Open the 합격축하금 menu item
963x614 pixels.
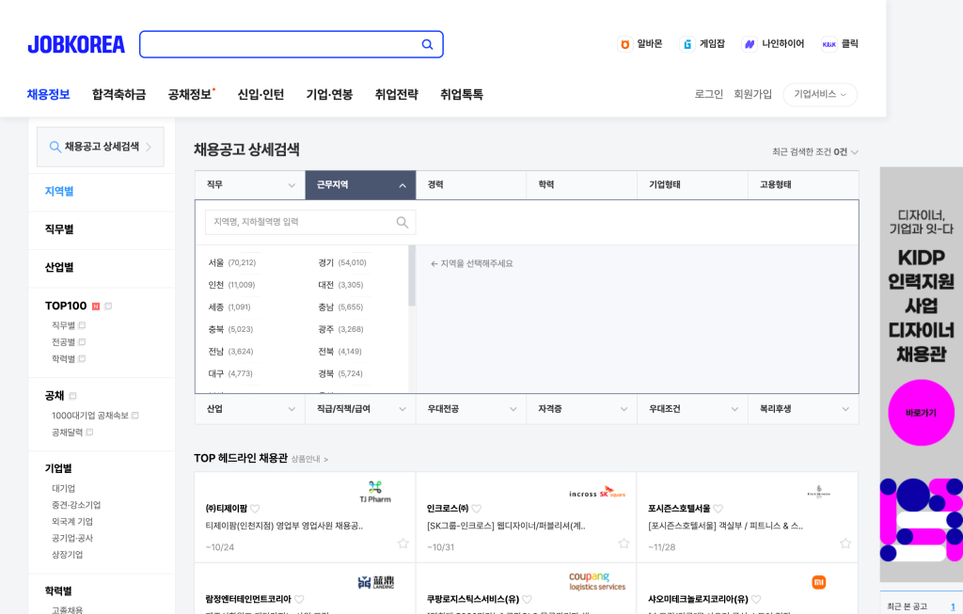click(118, 94)
